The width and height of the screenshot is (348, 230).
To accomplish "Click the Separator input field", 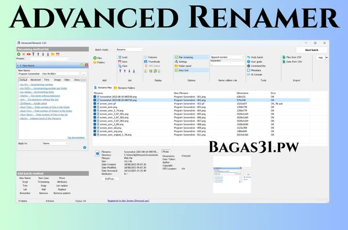I will click(x=227, y=64).
